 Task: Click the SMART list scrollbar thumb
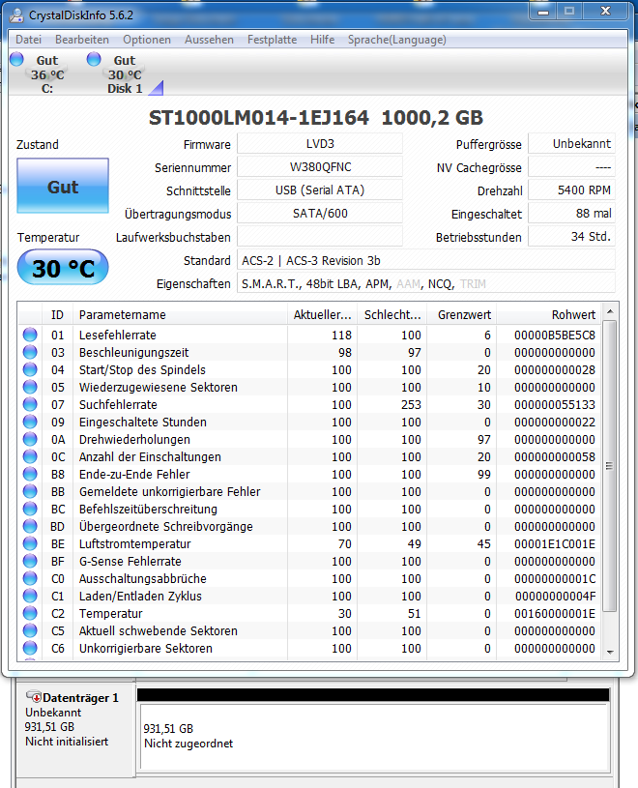[610, 466]
